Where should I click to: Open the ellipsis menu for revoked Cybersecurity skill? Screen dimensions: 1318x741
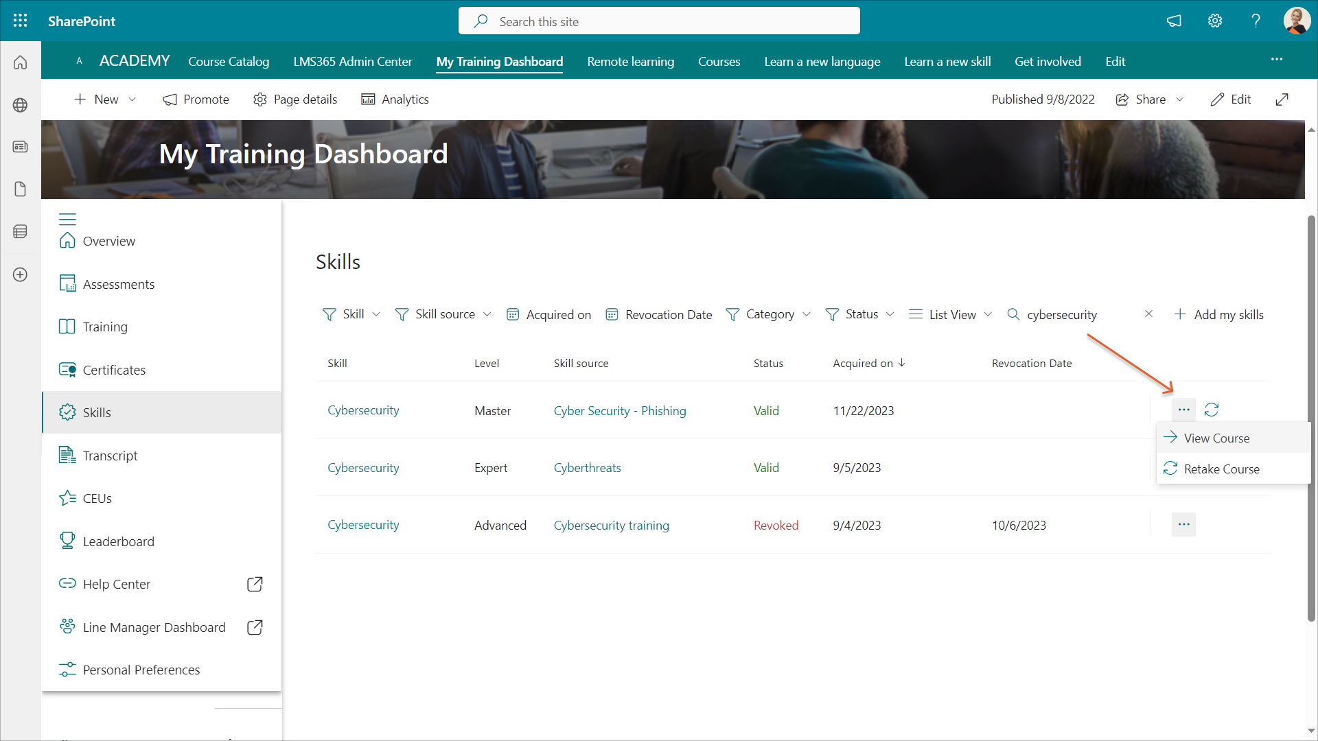click(1183, 525)
